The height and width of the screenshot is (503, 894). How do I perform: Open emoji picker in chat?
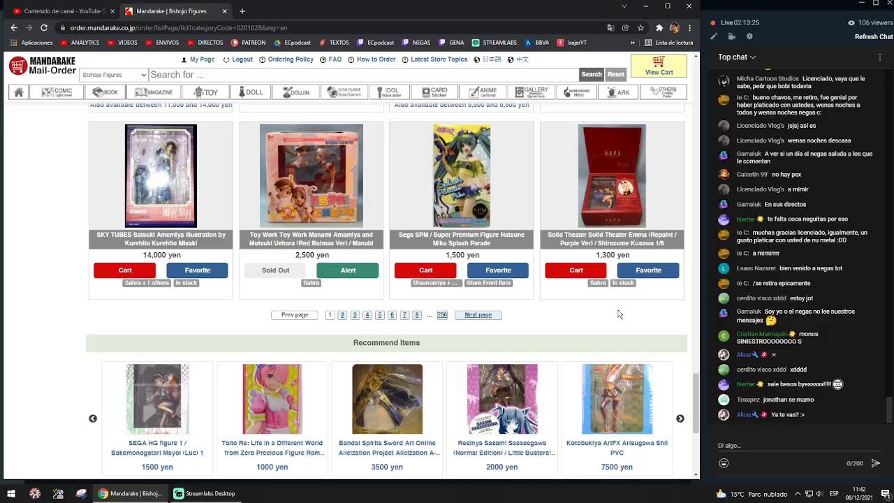724,463
